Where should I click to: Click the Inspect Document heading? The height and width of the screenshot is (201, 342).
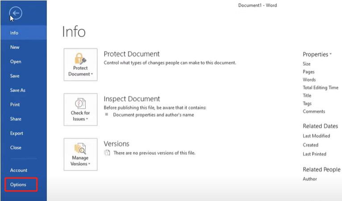pos(132,99)
